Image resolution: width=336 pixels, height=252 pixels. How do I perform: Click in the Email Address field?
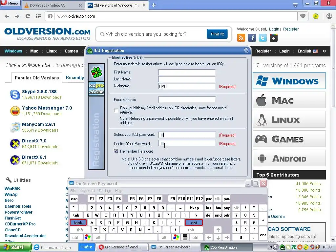187,100
